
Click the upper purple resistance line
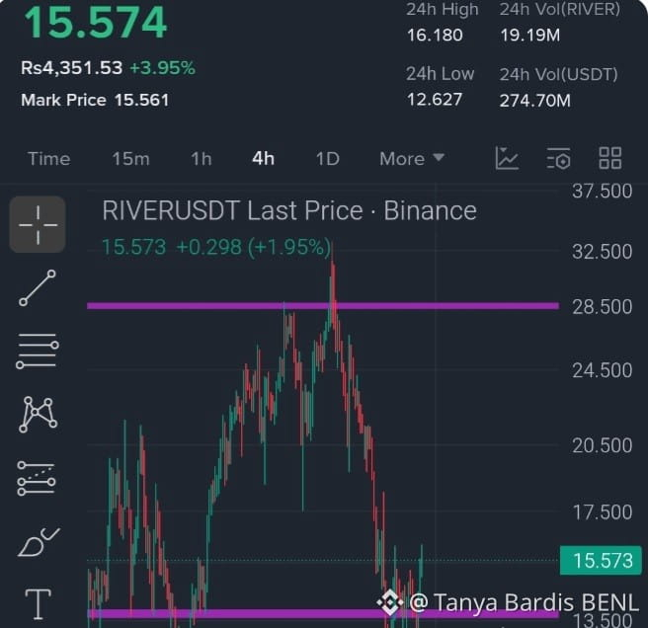323,306
